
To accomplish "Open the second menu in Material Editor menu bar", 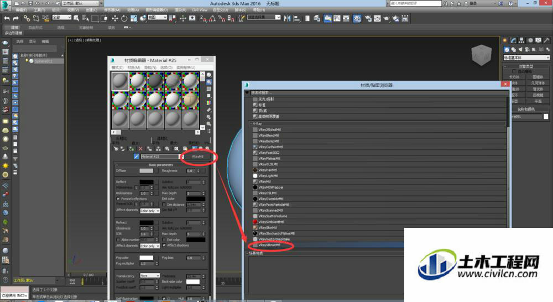I will [x=134, y=67].
